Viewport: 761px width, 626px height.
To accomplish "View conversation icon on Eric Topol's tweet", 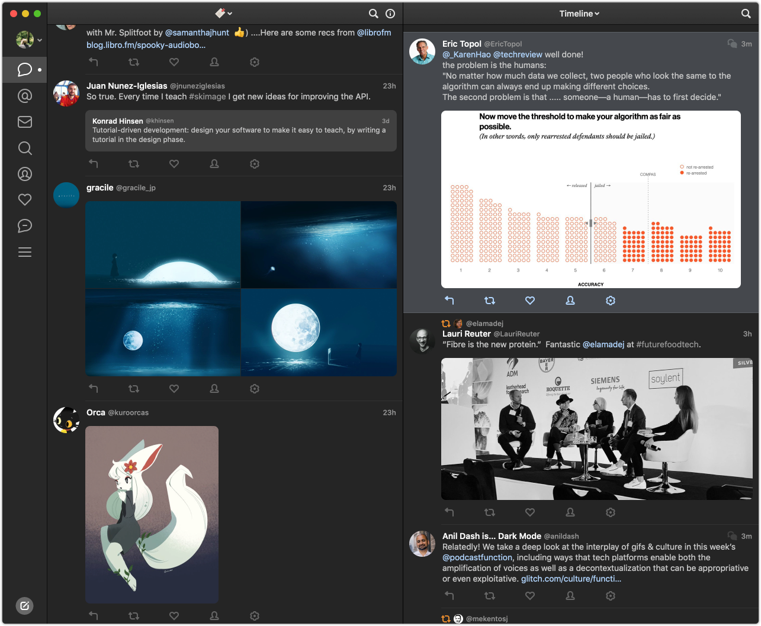I will 732,44.
